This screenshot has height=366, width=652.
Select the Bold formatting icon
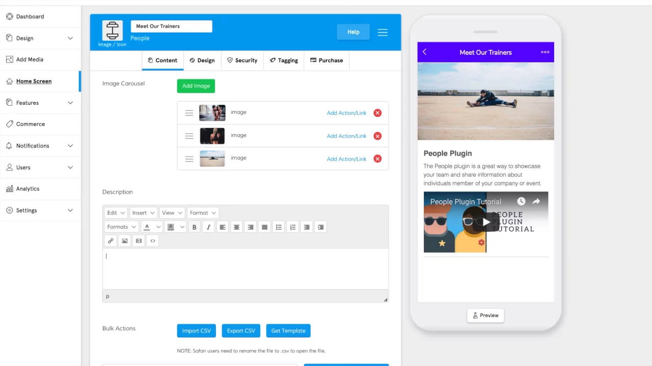[194, 227]
